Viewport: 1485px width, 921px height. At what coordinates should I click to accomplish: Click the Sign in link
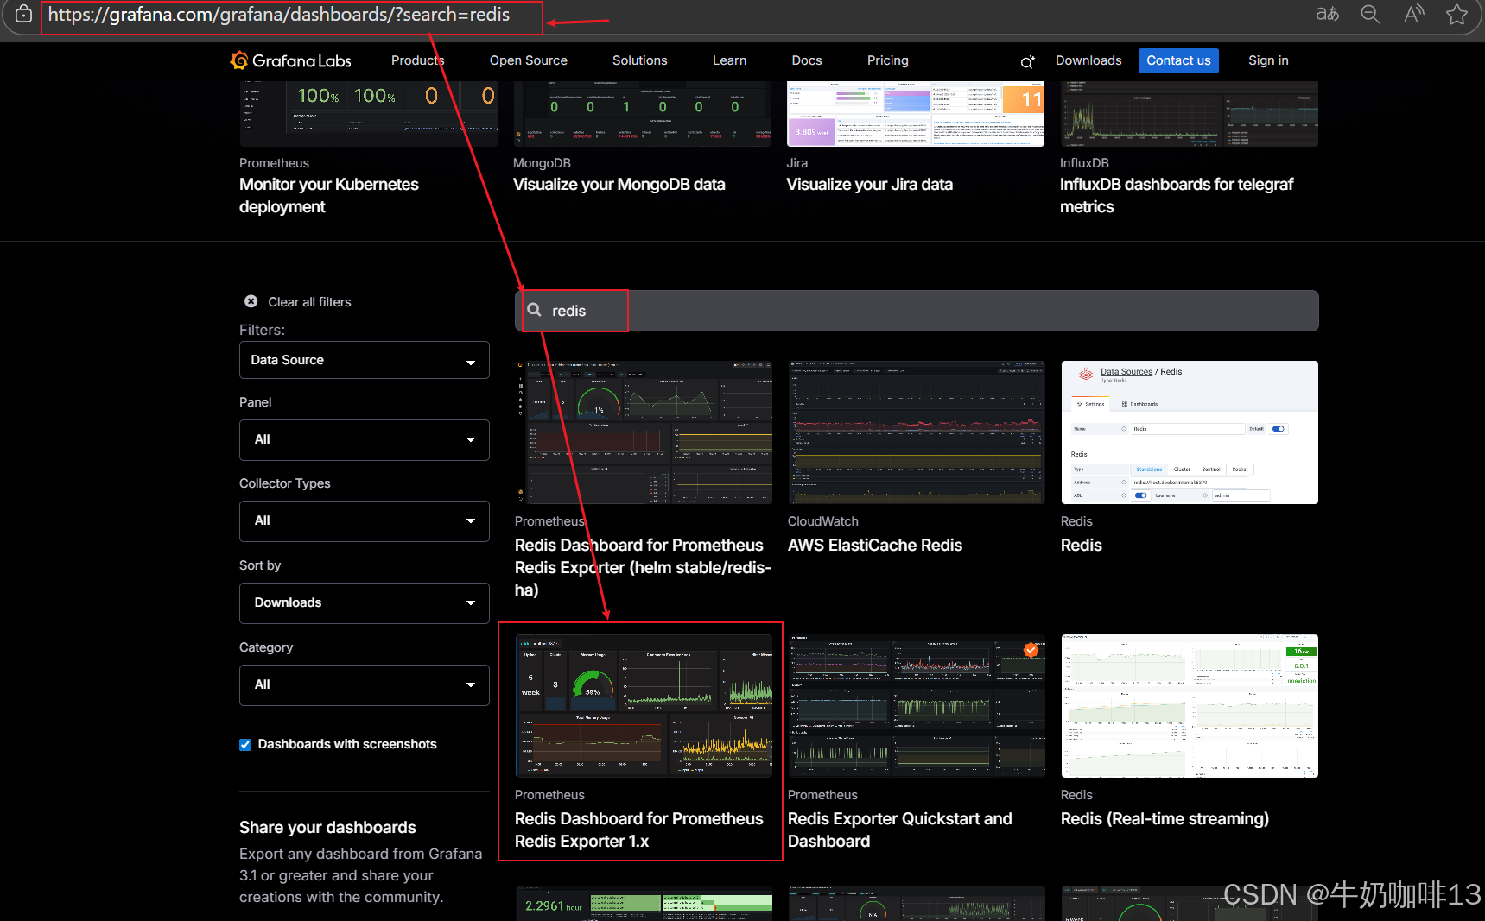[1268, 60]
